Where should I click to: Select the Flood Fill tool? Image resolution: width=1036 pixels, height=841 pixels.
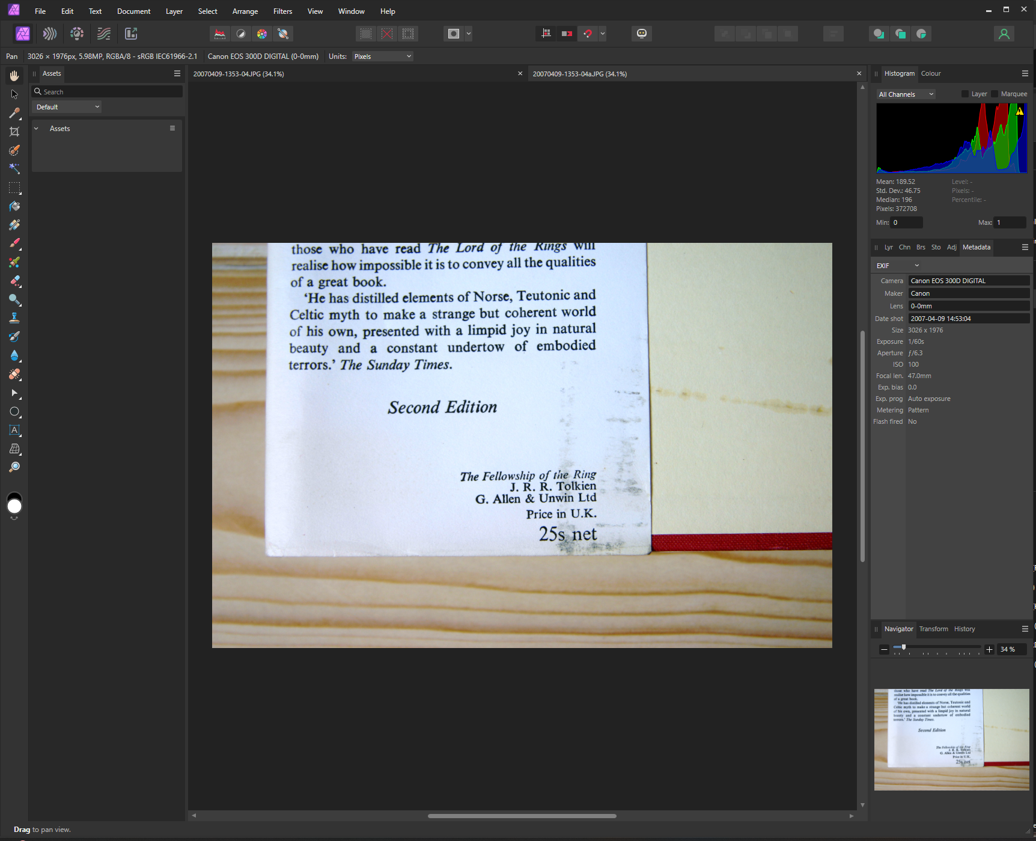click(14, 206)
